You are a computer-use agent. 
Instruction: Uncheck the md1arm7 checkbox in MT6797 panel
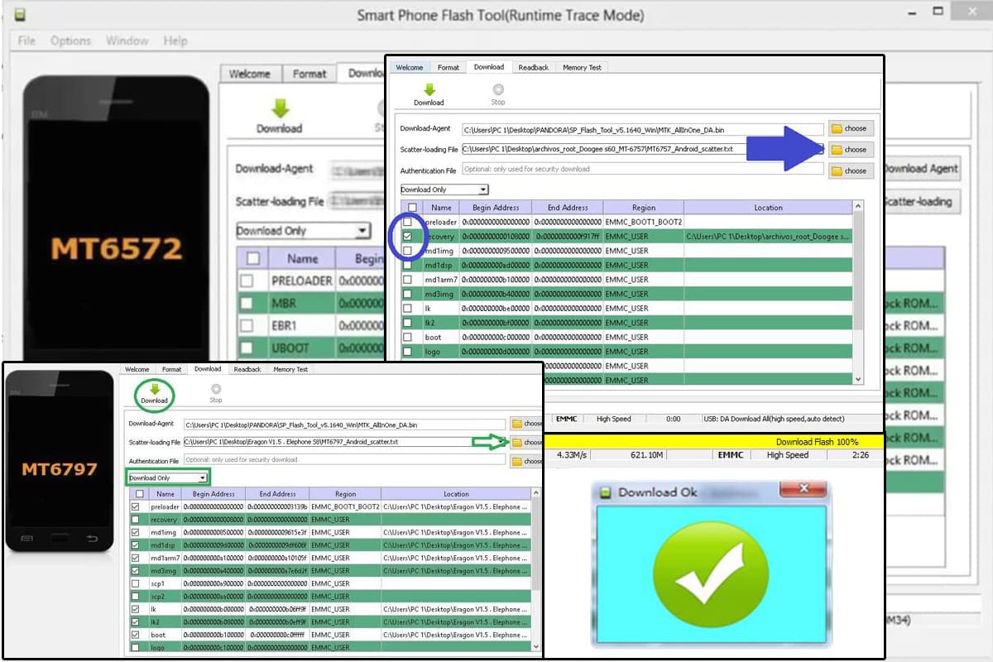136,558
